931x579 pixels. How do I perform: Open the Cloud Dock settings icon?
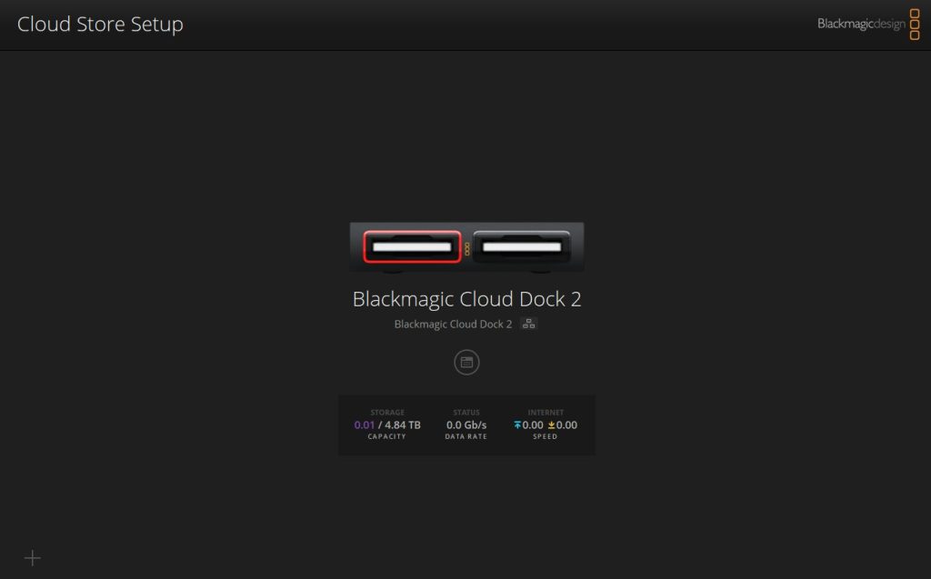coord(466,362)
